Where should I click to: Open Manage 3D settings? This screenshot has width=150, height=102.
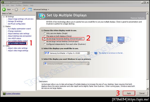(x=15, y=21)
